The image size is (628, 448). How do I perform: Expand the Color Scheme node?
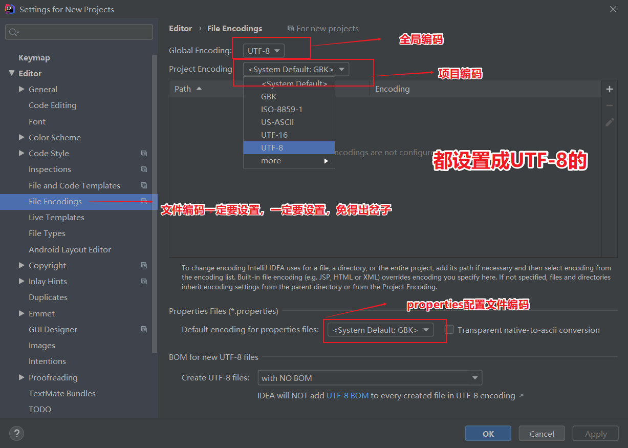(21, 137)
